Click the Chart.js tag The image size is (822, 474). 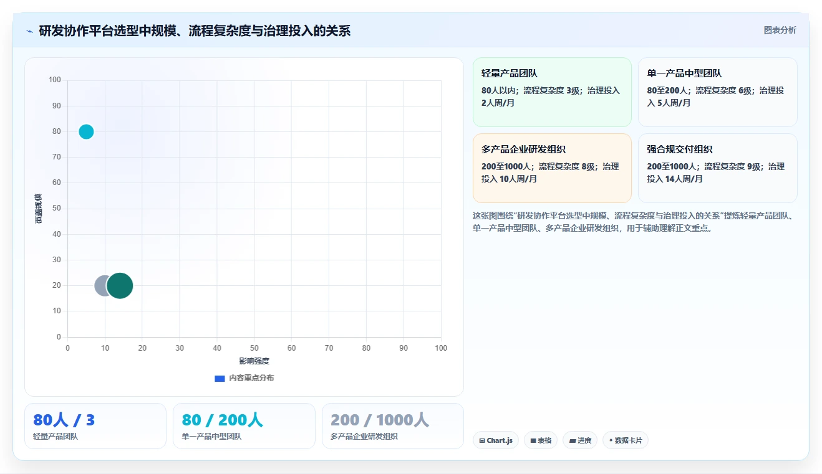496,440
